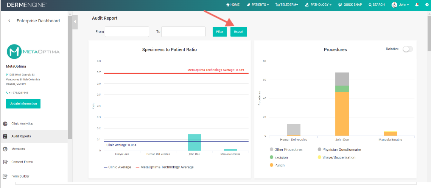Toggle Physician Questionnaire legend entry
431x188 pixels.
pyautogui.click(x=339, y=149)
